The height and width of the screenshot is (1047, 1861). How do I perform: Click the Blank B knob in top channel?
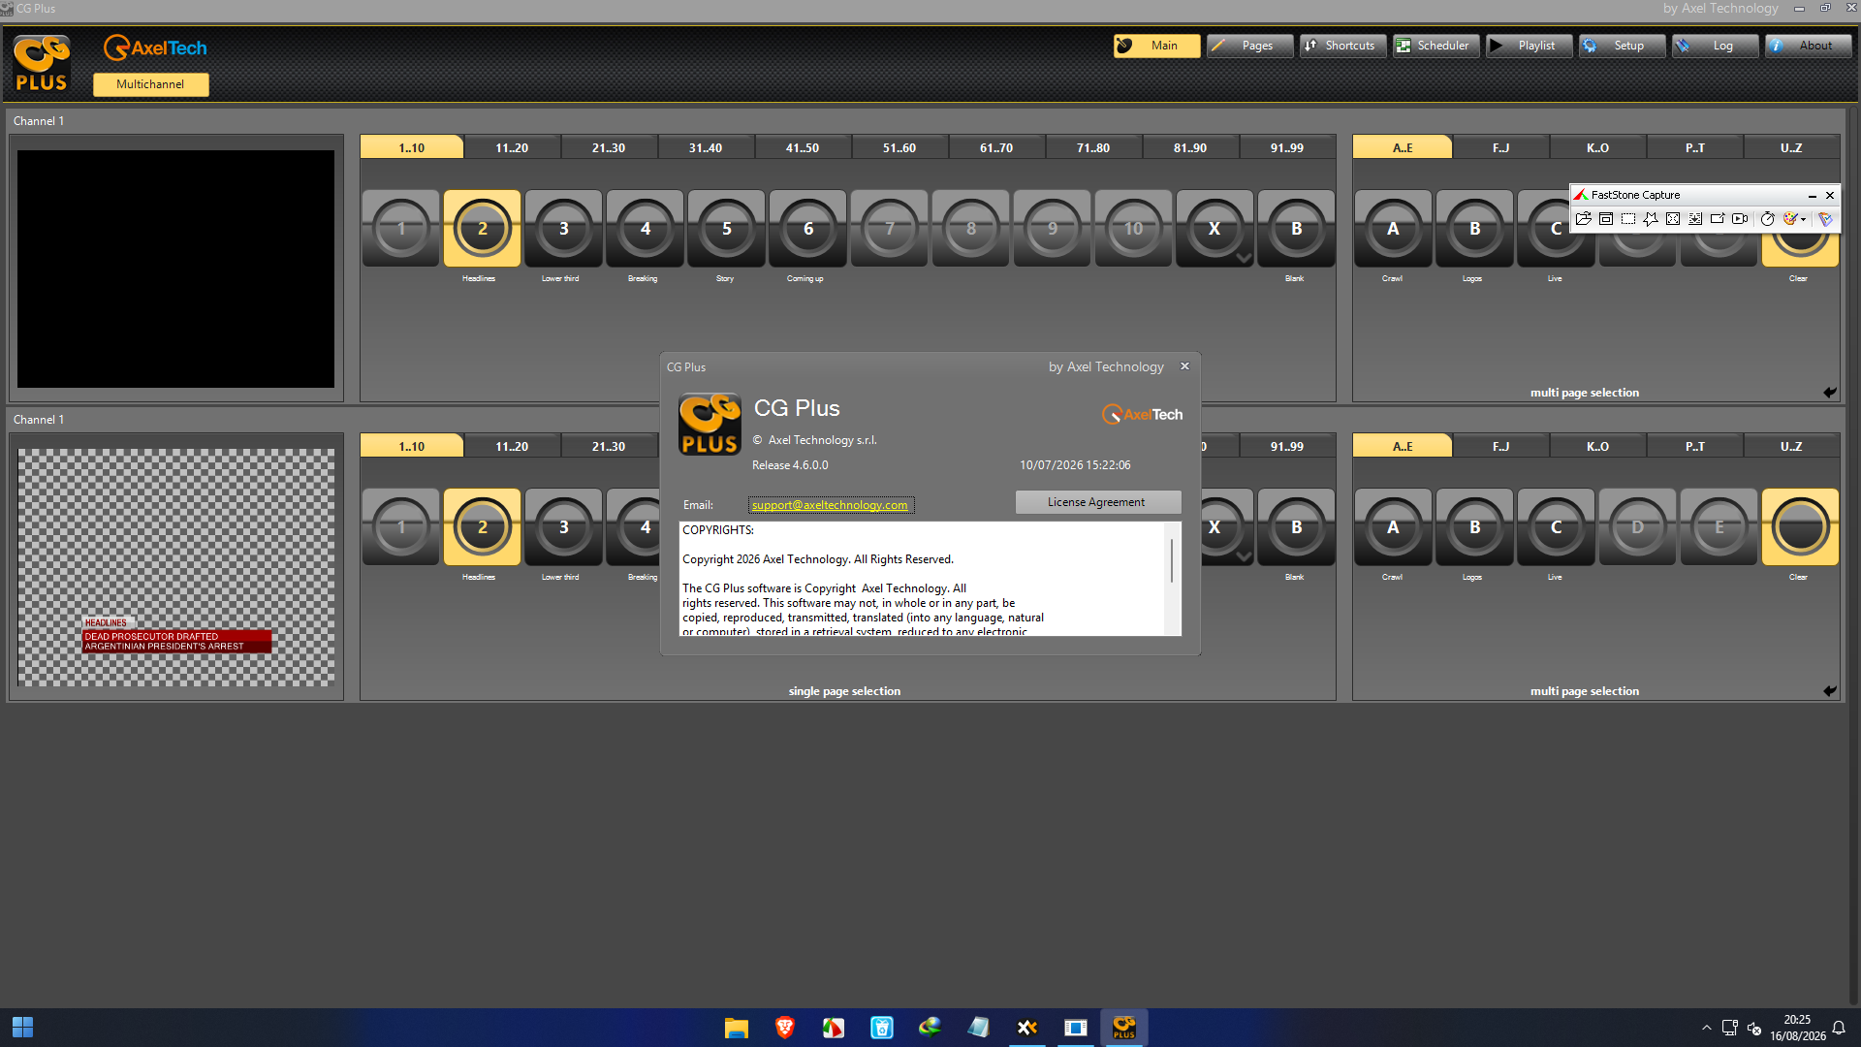pyautogui.click(x=1296, y=229)
